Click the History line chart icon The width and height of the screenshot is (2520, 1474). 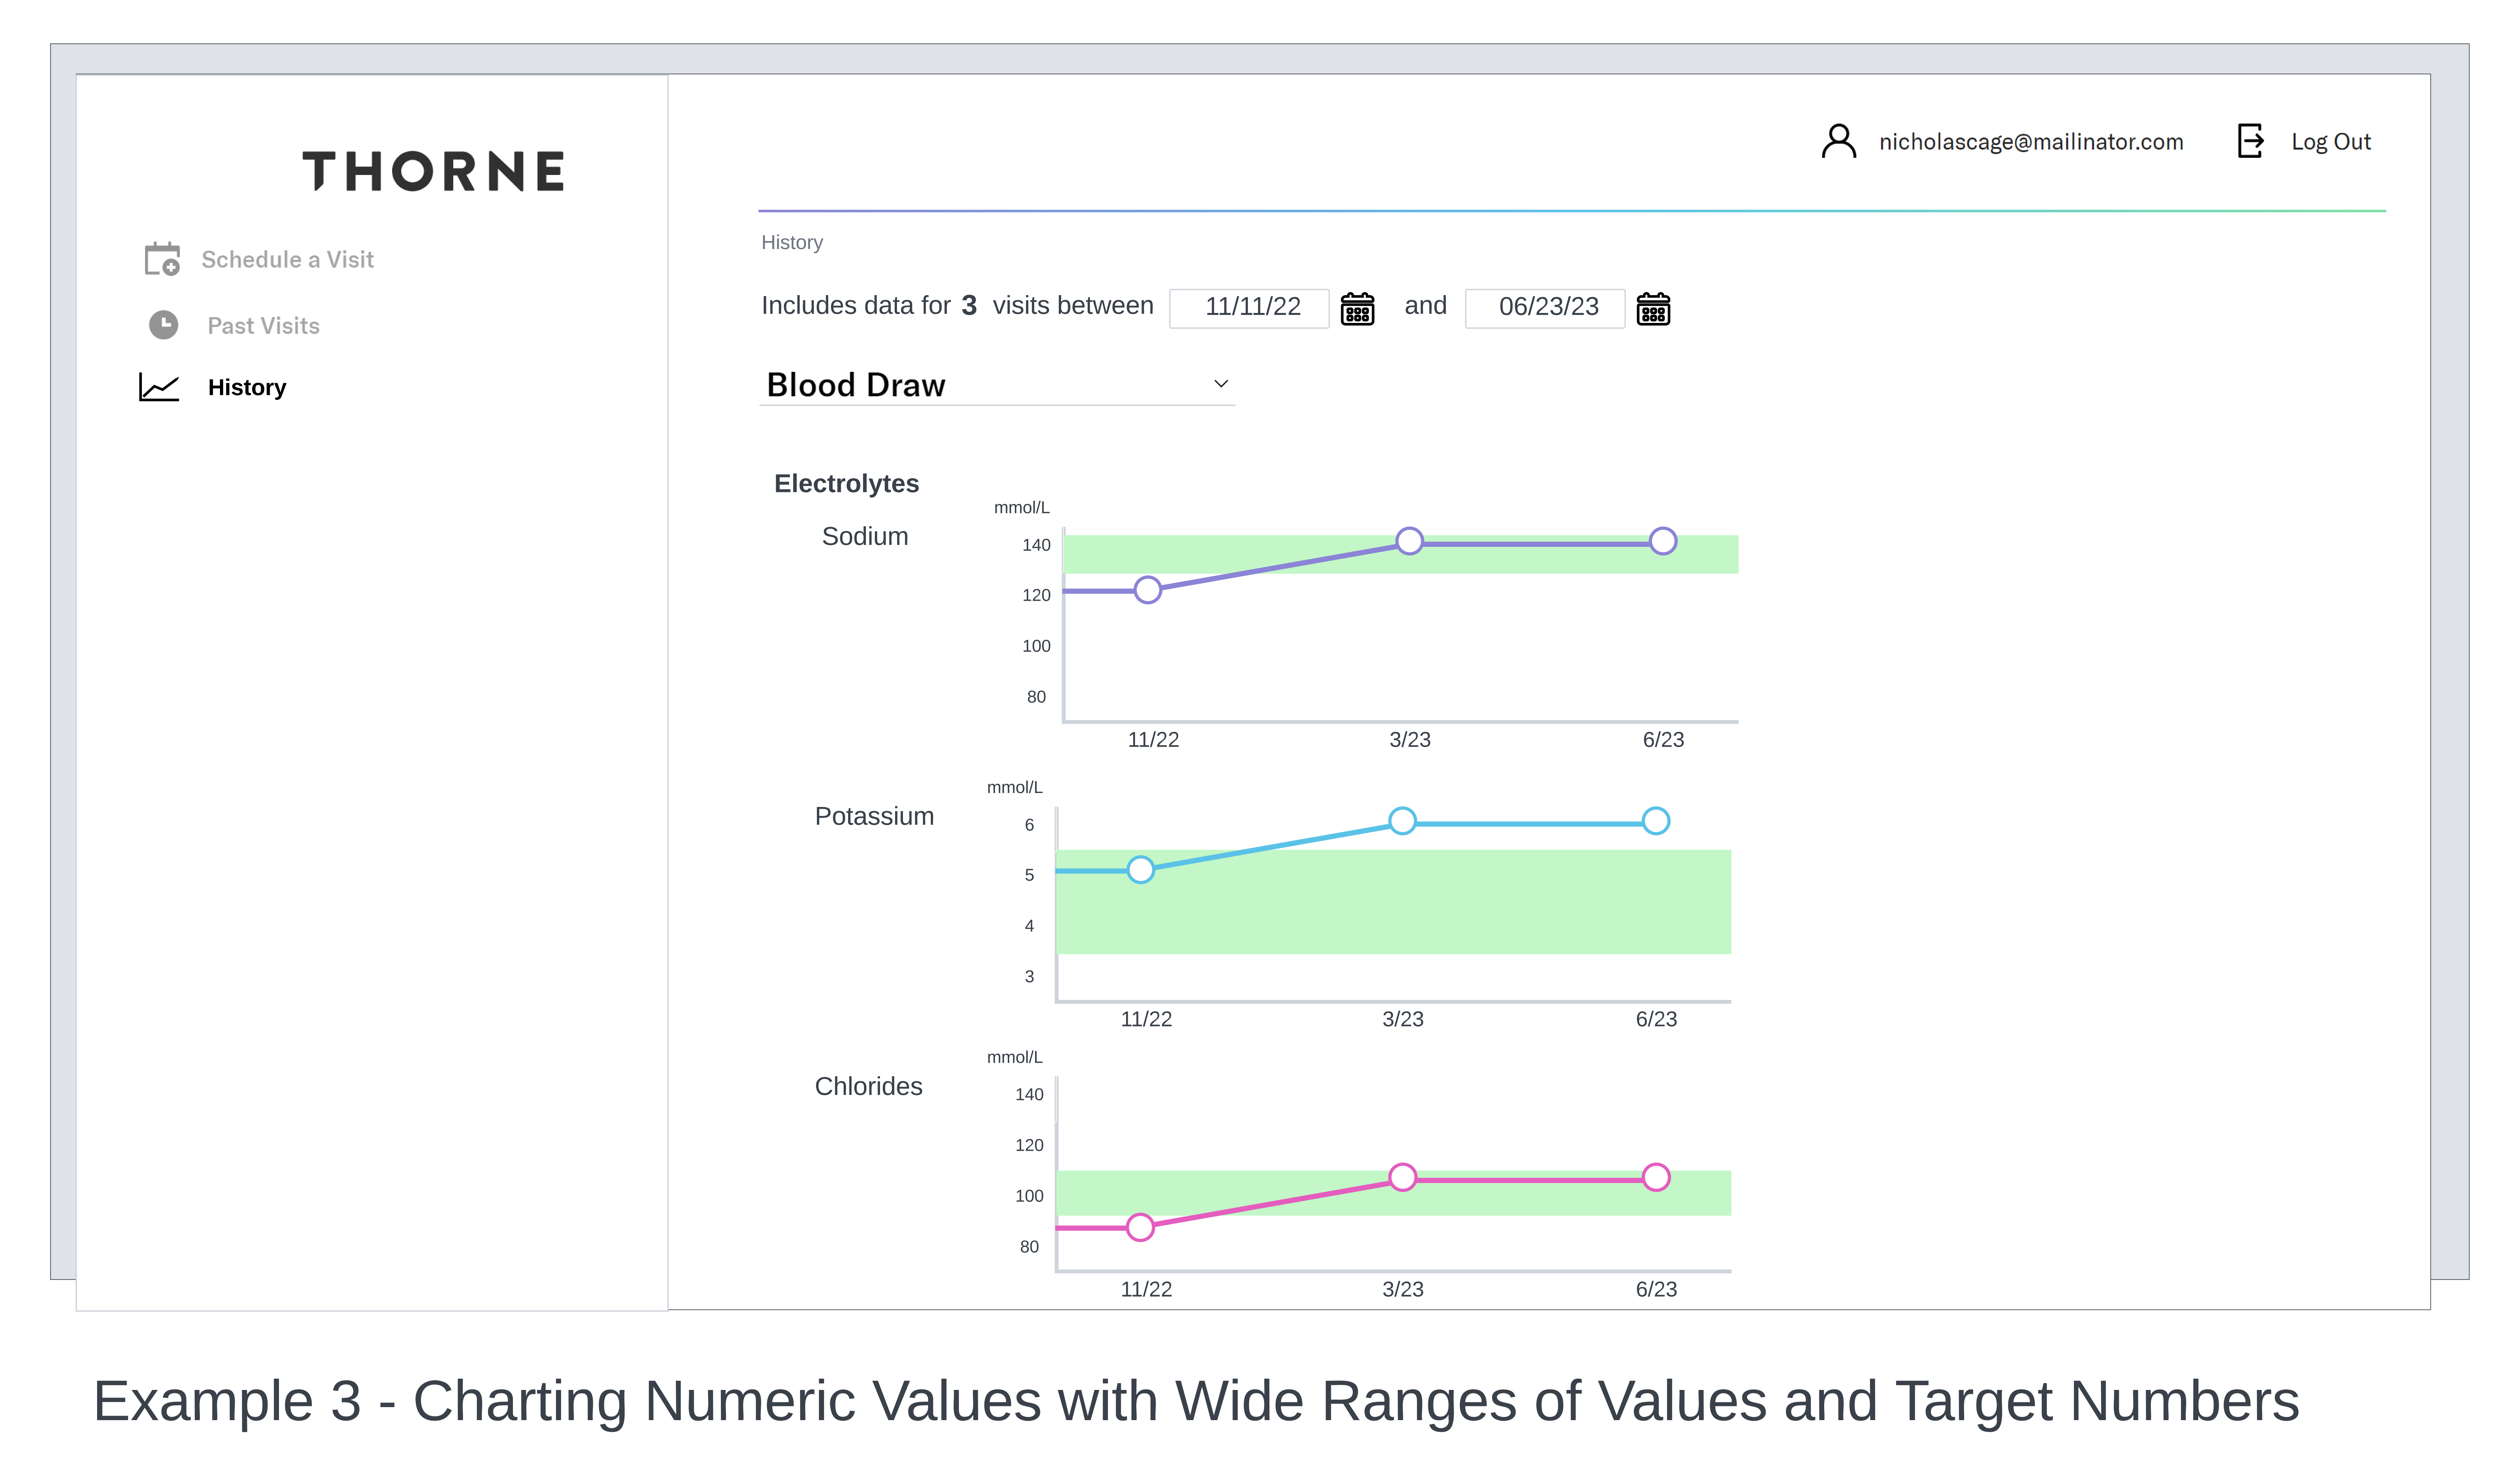[x=159, y=387]
